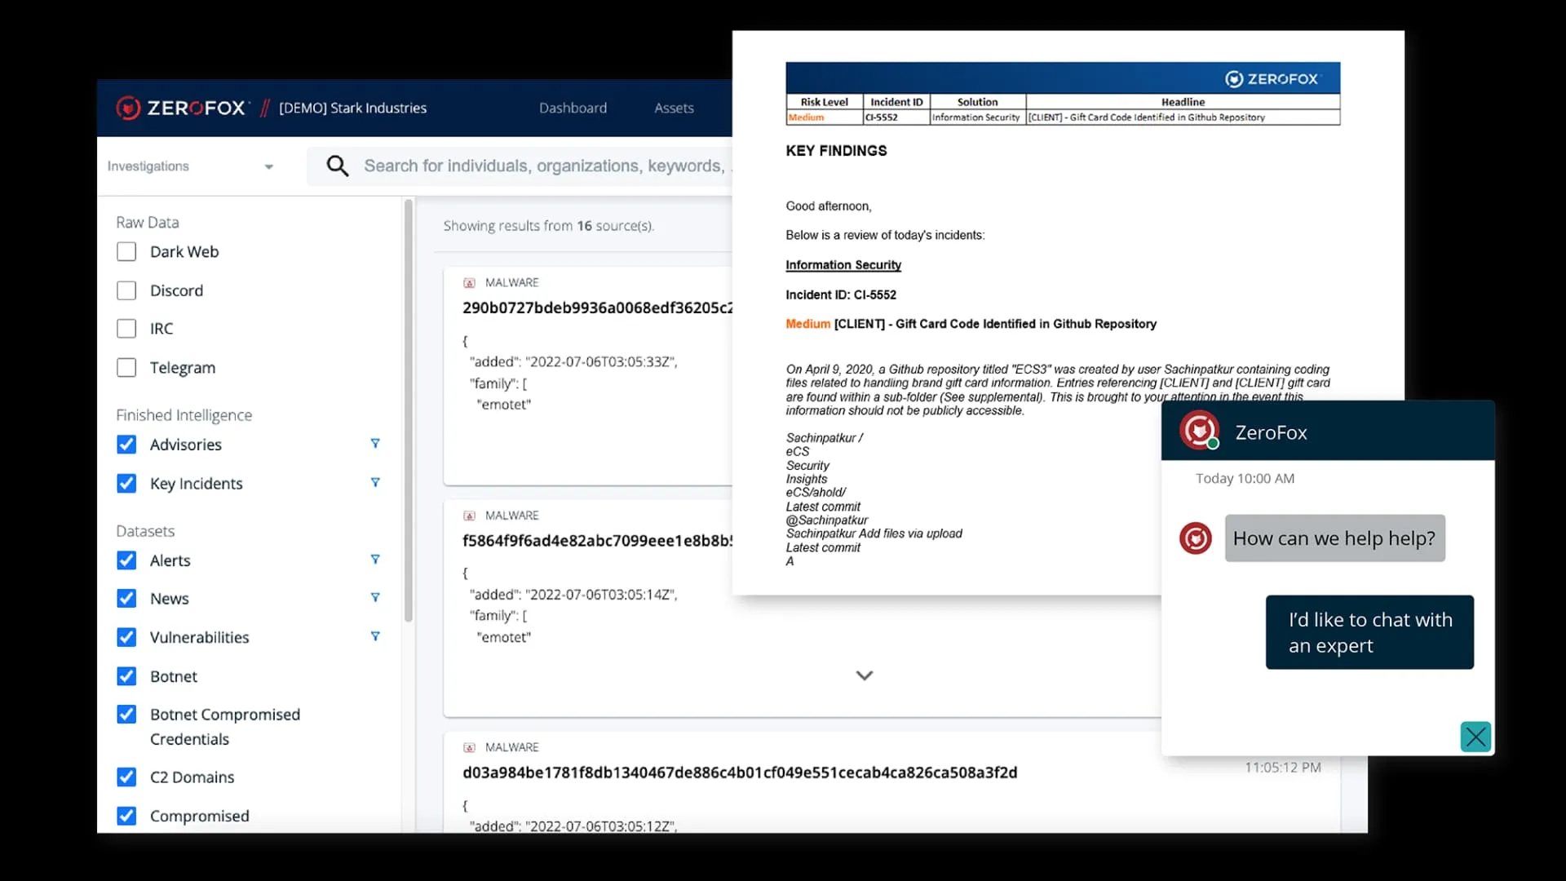Open the Dashboard tab
The image size is (1566, 881).
pos(573,108)
